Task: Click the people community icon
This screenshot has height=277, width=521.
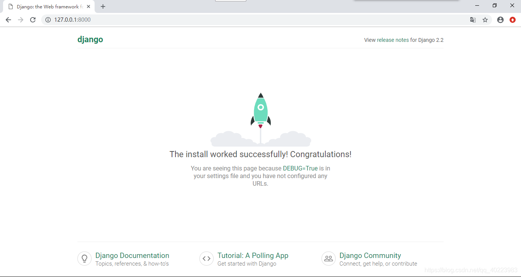Action: [x=328, y=258]
